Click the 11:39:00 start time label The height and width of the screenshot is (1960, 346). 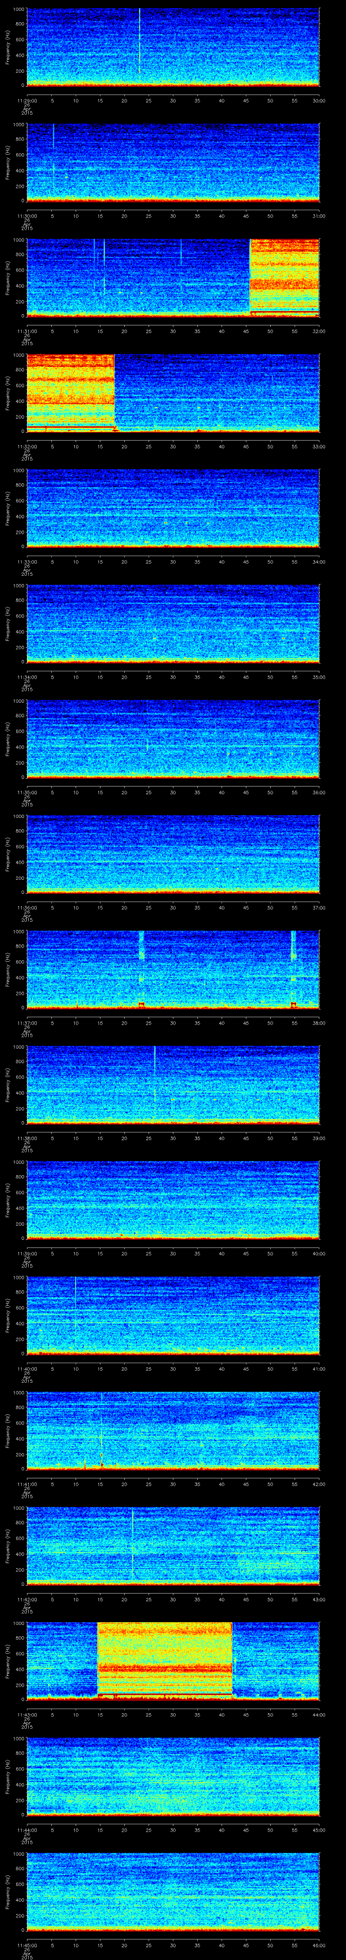27,1253
